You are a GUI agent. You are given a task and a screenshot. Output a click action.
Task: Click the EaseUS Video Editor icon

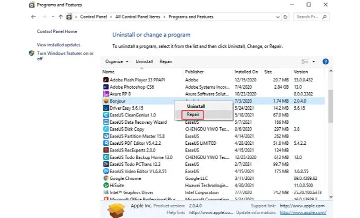pos(106,171)
